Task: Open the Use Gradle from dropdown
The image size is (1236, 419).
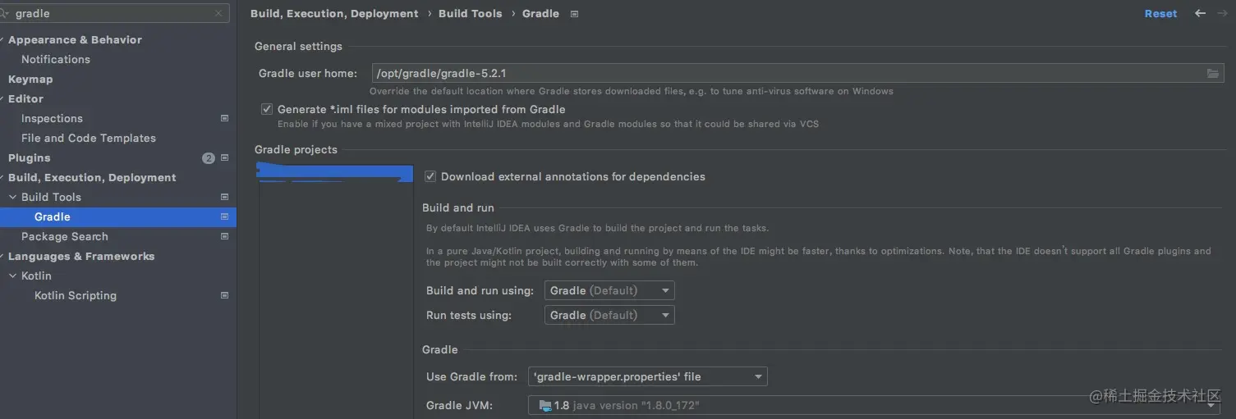Action: [648, 376]
